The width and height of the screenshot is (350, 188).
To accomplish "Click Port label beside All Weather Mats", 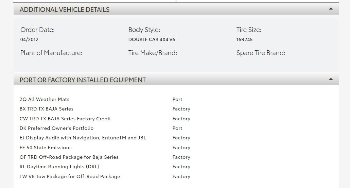I will (177, 99).
